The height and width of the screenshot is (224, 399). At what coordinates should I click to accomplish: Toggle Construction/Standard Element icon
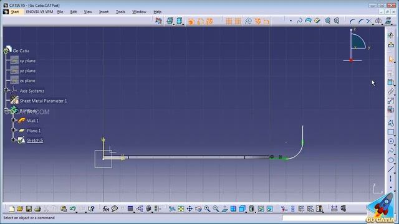coord(248,21)
